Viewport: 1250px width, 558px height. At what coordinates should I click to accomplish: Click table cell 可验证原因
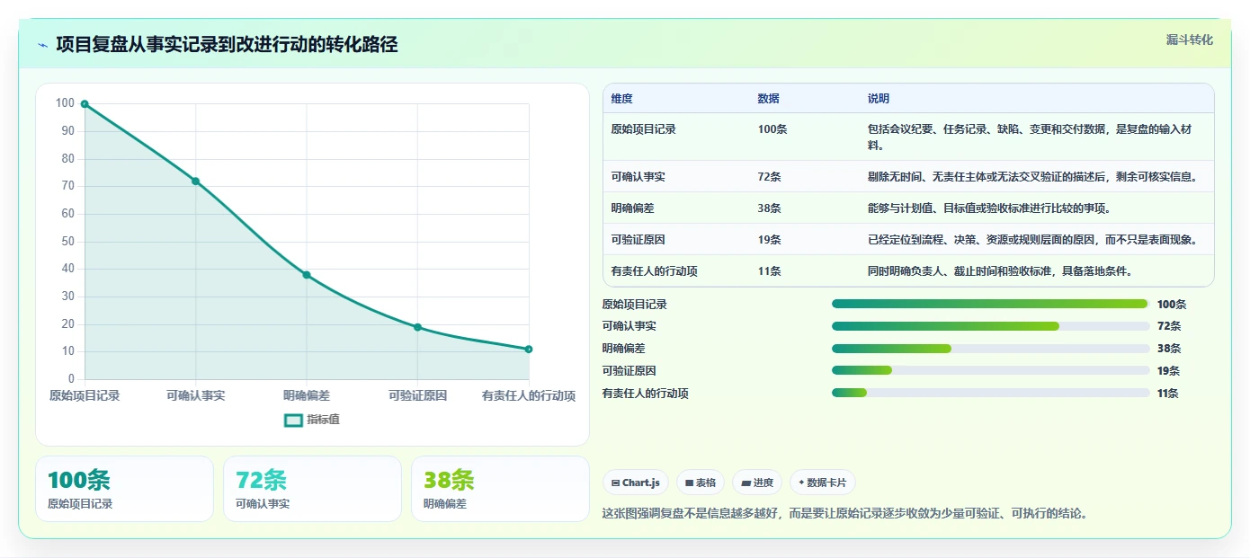pos(638,240)
